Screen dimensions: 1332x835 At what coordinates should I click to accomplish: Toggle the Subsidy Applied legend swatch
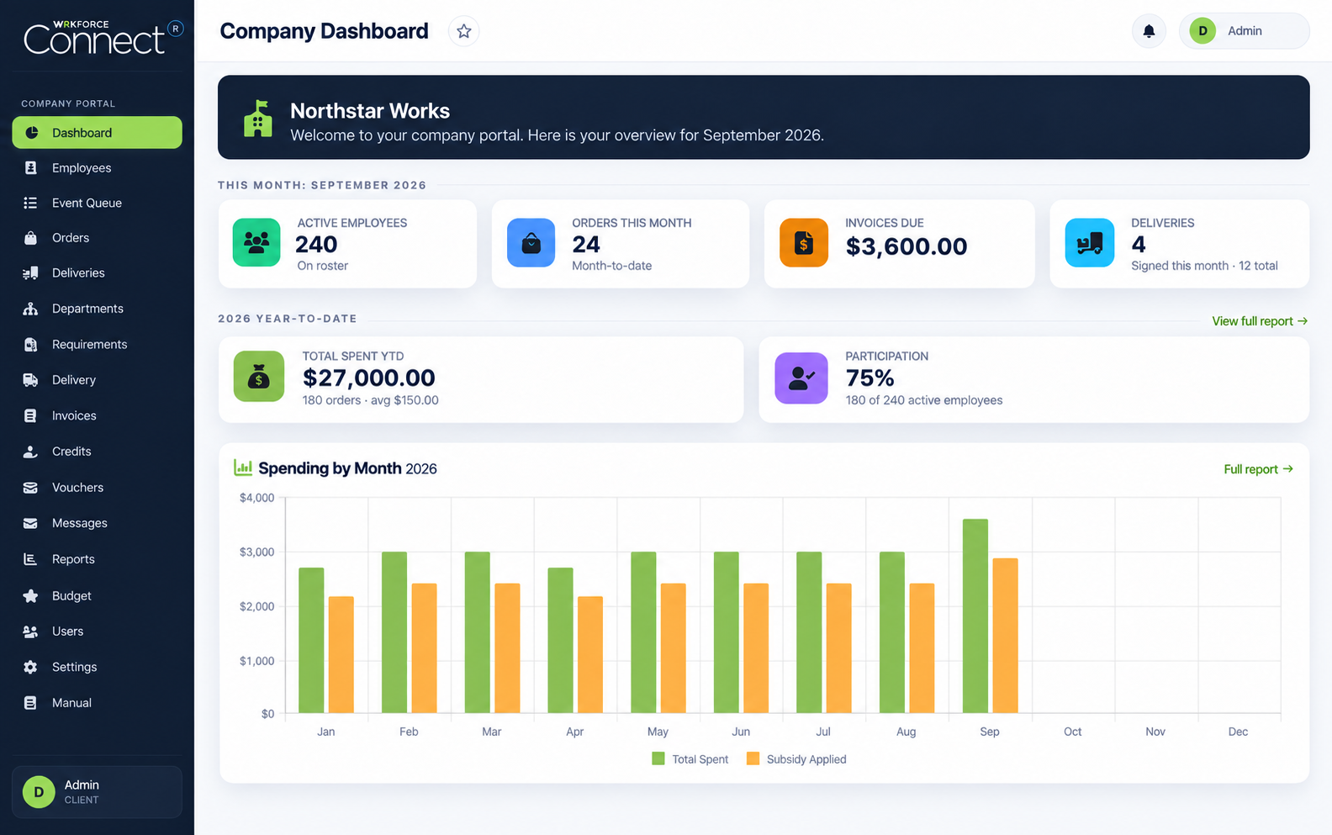[753, 758]
